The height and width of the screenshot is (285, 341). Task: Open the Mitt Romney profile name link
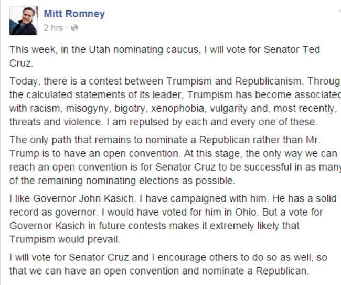[x=74, y=14]
